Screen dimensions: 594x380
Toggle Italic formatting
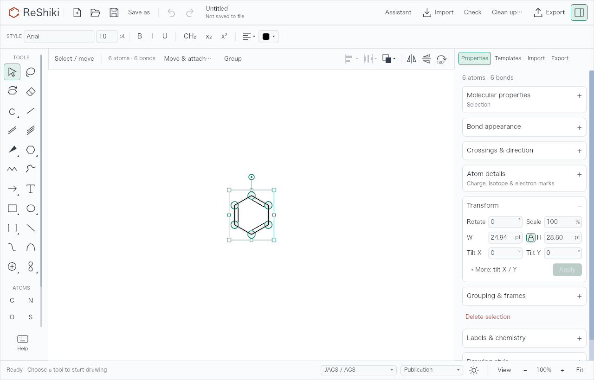click(x=152, y=36)
